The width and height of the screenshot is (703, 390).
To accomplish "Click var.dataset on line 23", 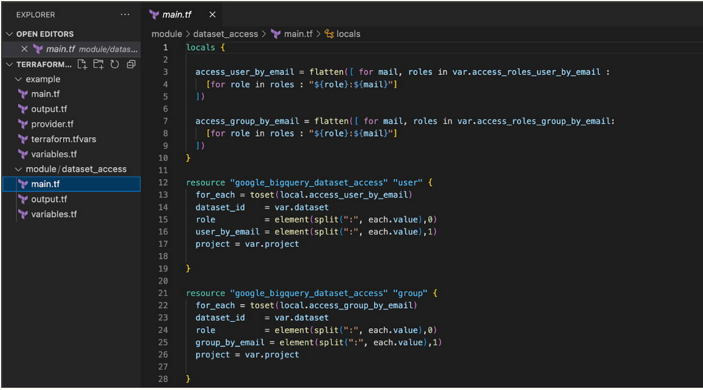I will coord(302,318).
